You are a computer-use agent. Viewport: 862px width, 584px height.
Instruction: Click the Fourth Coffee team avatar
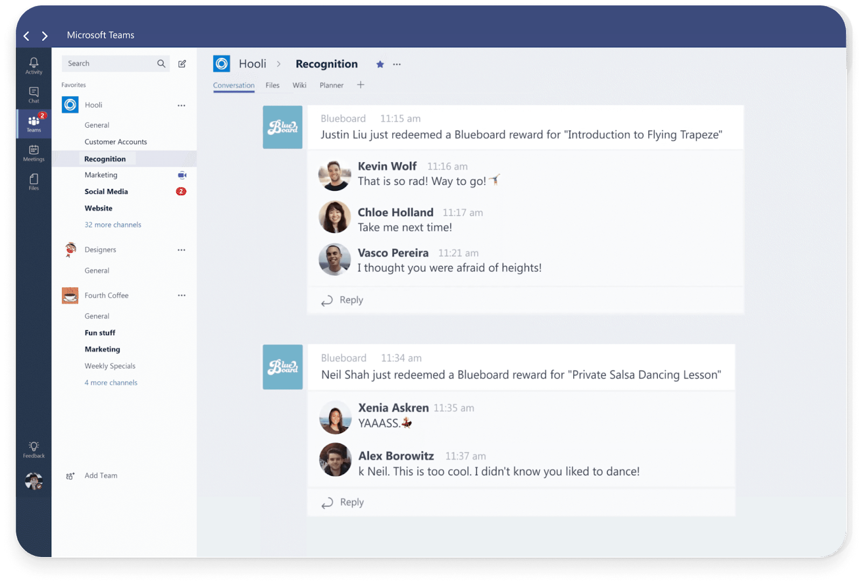(x=70, y=295)
